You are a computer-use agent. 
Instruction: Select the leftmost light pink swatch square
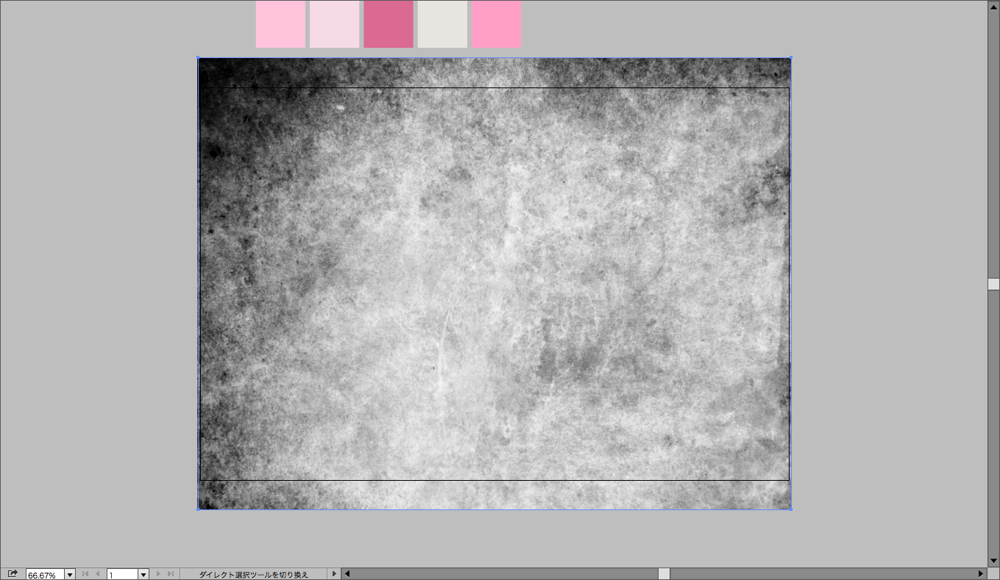tap(280, 24)
